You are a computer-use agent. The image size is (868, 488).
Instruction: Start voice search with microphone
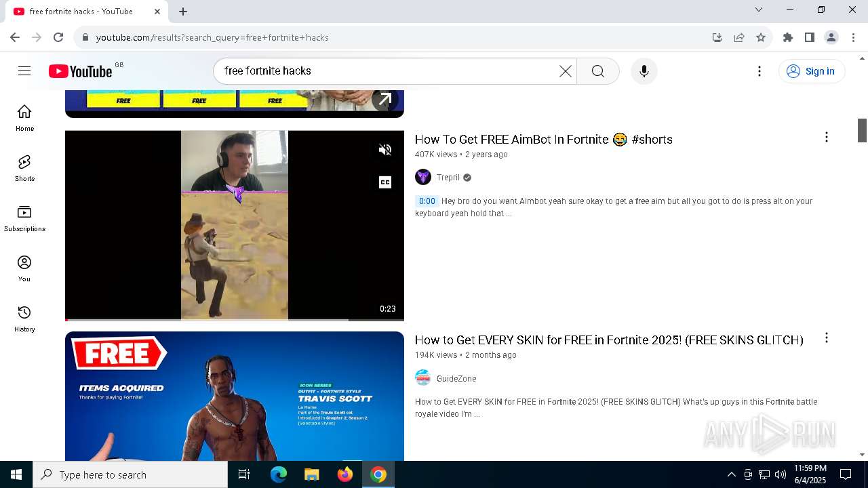(x=644, y=71)
